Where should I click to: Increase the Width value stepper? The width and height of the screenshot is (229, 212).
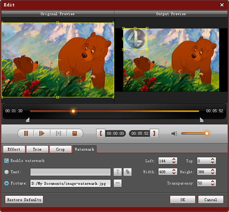click(x=174, y=170)
